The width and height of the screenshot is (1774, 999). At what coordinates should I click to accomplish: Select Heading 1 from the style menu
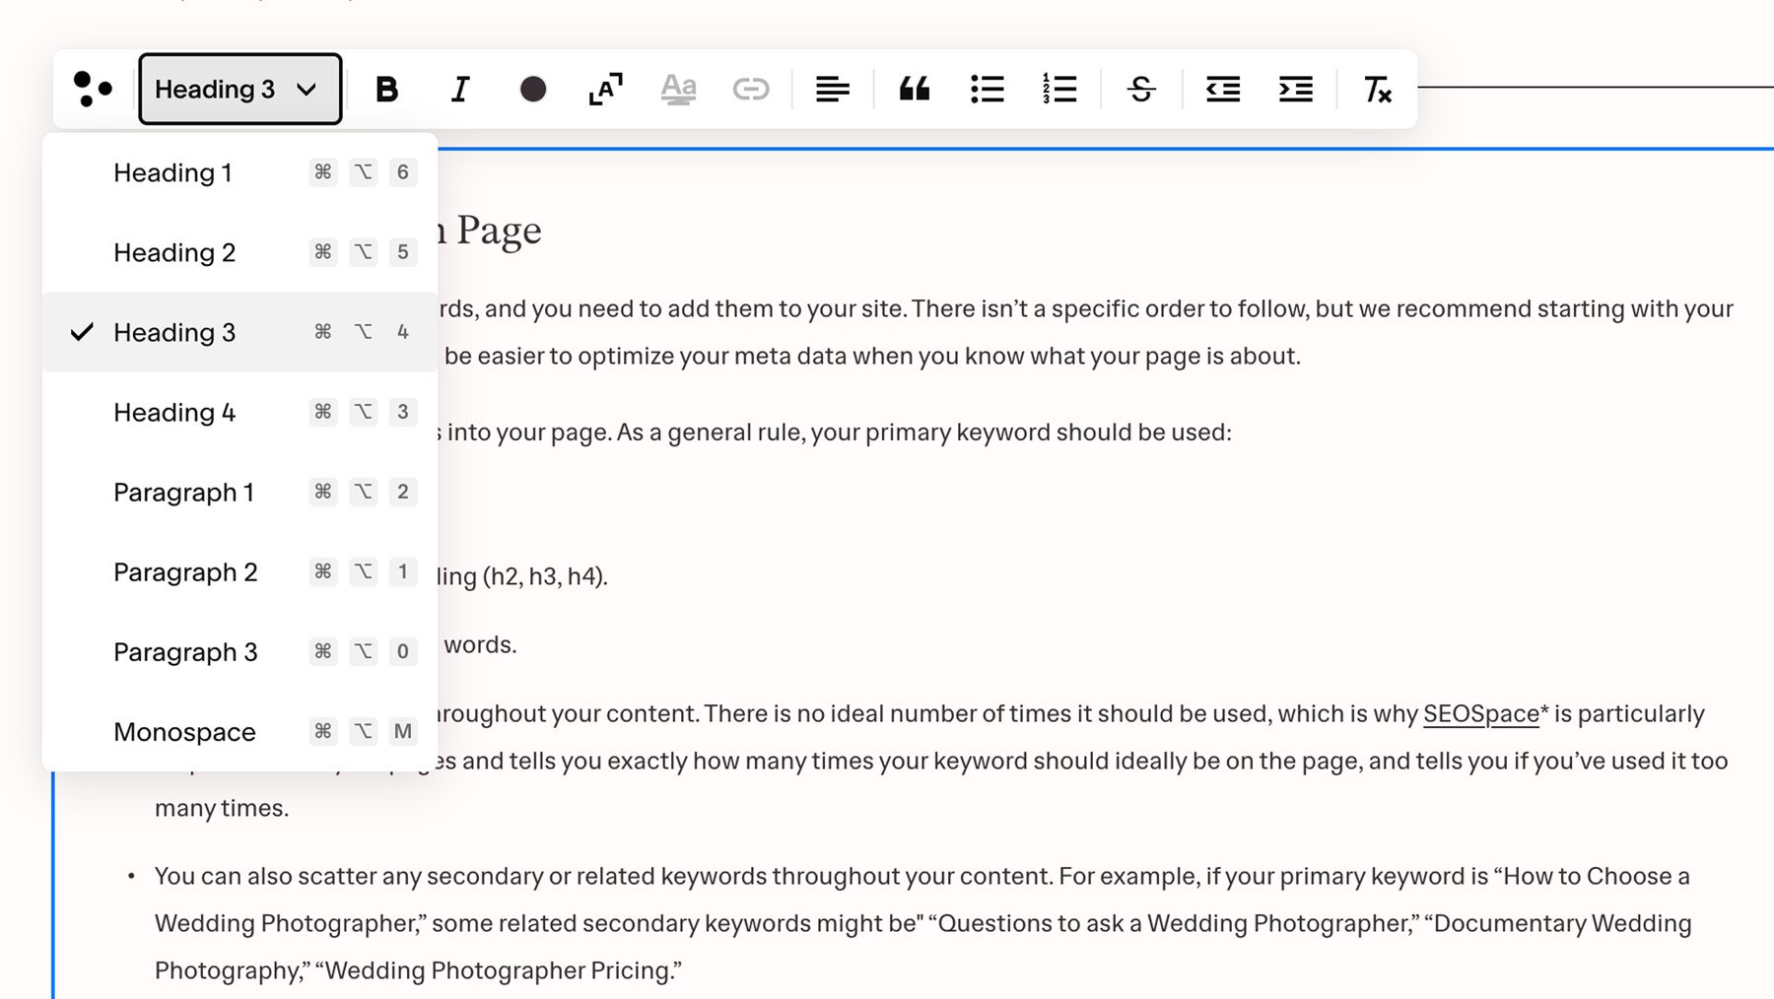[239, 172]
